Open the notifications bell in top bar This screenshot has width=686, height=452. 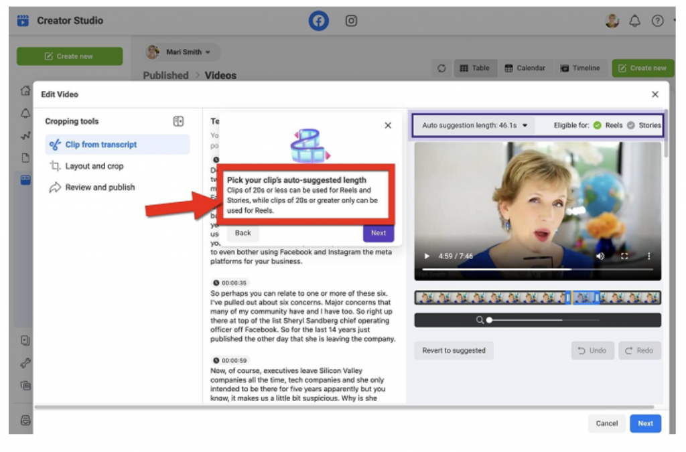(634, 21)
